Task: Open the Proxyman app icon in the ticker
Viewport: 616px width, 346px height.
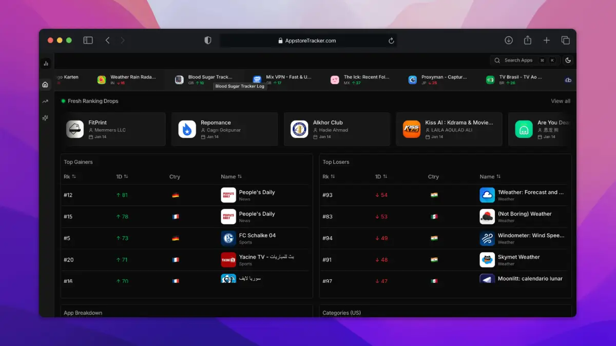Action: [412, 79]
